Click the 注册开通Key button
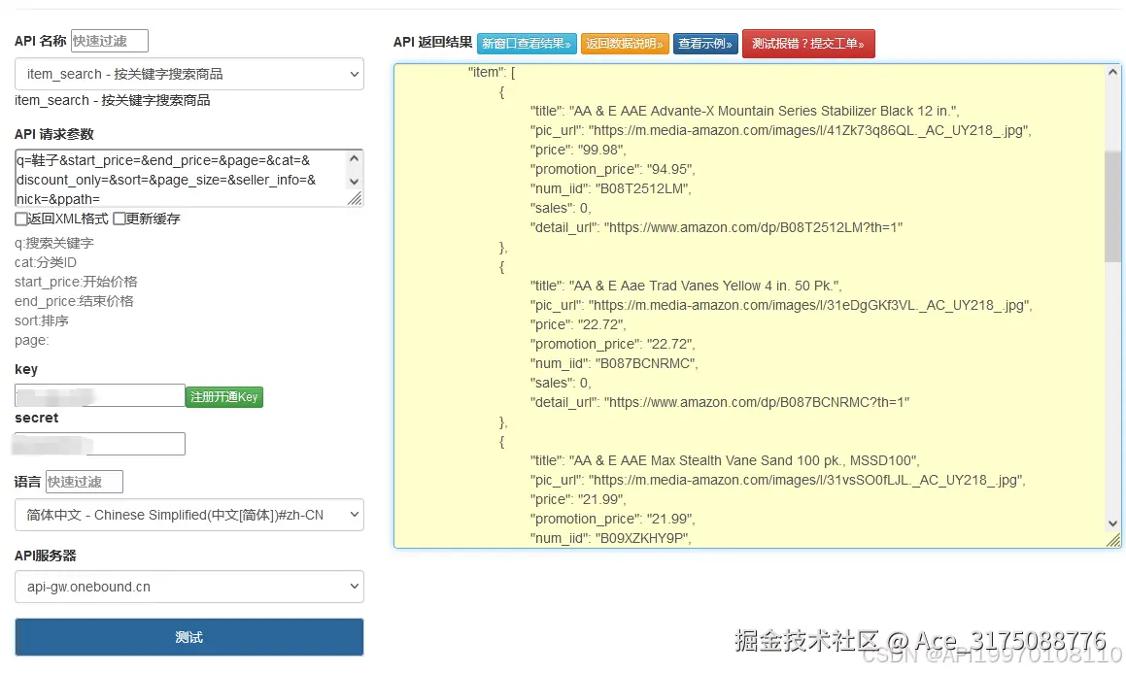 tap(224, 397)
